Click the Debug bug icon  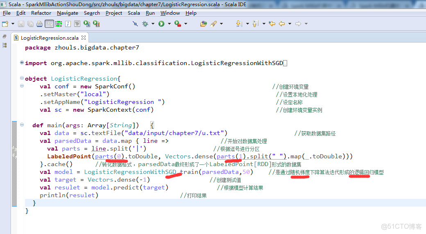tap(145, 24)
